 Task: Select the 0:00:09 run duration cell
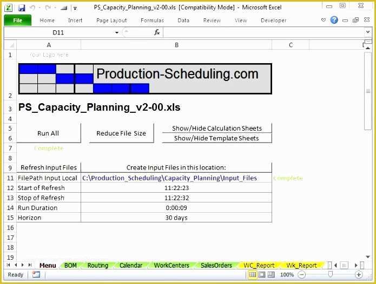(176, 208)
